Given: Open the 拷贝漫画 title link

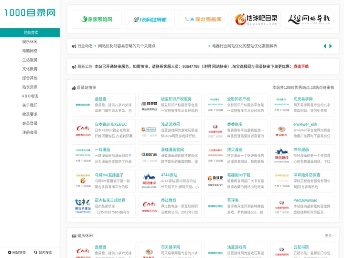Looking at the screenshot, I should 235,150.
